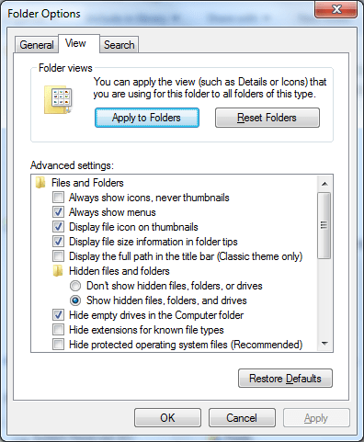The width and height of the screenshot is (364, 442).
Task: Click the scrollbar down arrow in Advanced settings
Action: [324, 344]
